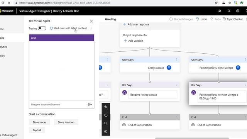Click the Start a conversation heading
Viewport: 247px width, 139px height.
click(42, 114)
